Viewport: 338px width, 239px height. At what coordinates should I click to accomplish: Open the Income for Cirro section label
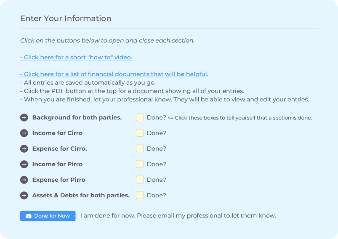click(57, 133)
